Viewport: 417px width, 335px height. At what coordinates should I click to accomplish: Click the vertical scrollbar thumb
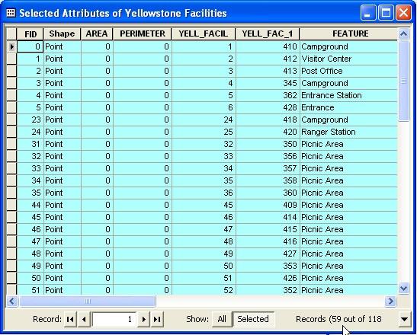(x=404, y=81)
